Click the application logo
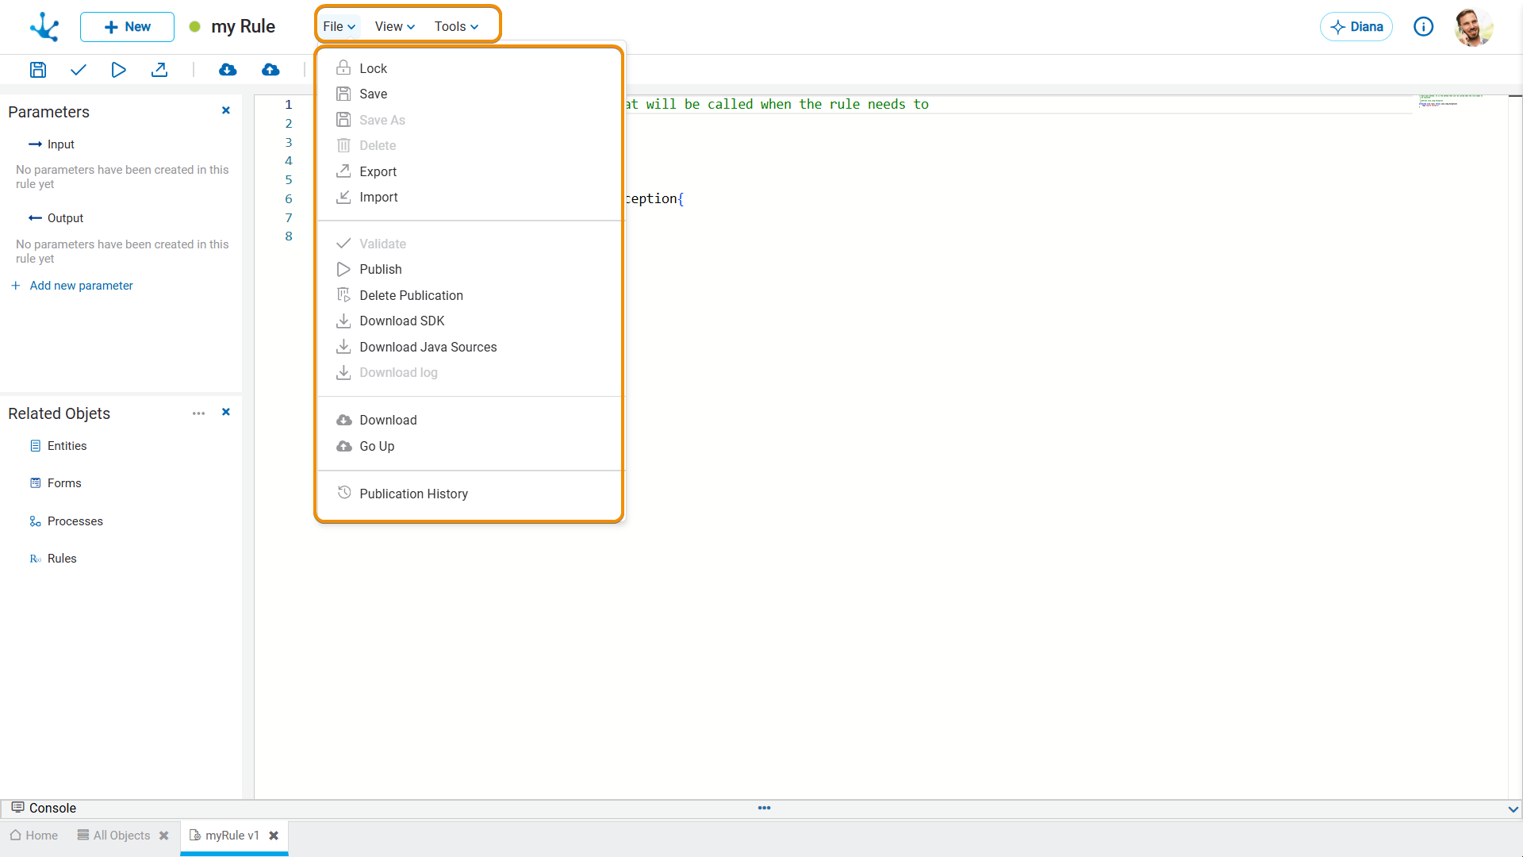 coord(44,27)
